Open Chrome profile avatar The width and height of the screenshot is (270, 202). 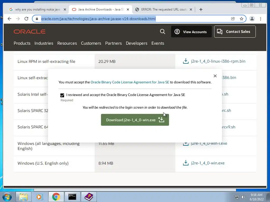252,19
